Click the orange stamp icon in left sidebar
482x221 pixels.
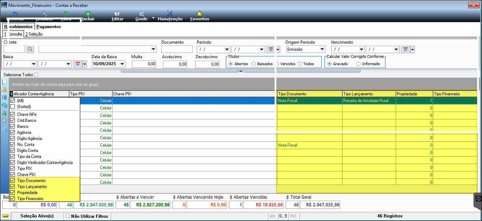pos(5,90)
